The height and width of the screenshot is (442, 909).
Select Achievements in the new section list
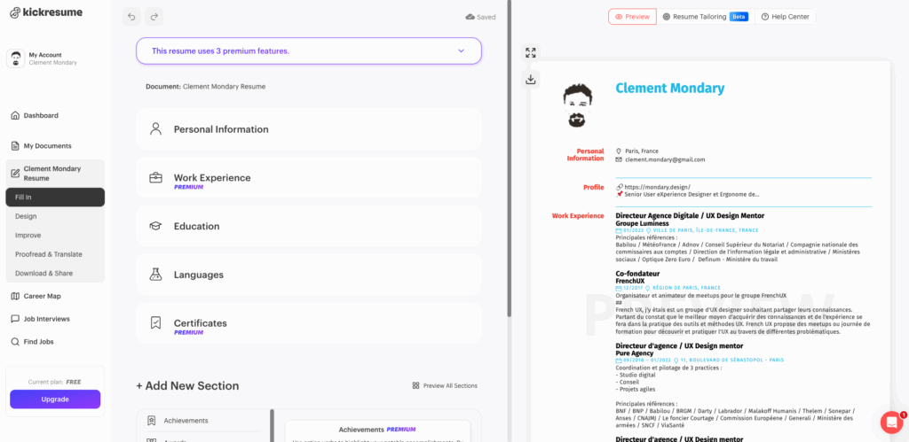tap(202, 421)
